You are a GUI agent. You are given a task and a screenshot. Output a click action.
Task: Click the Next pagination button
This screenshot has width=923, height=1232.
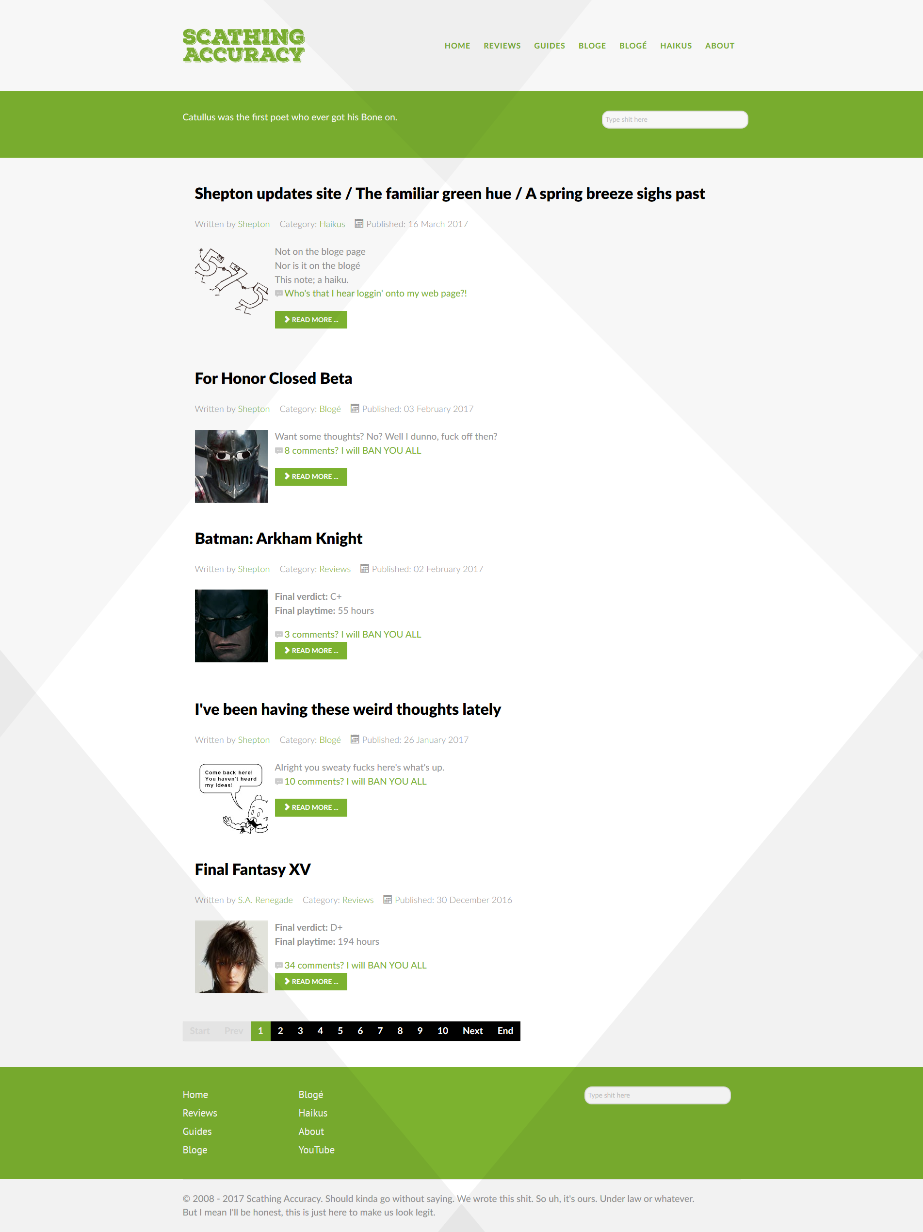coord(472,1031)
